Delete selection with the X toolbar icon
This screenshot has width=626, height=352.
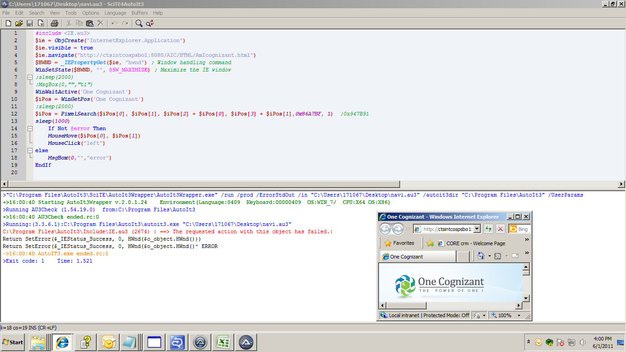[101, 23]
